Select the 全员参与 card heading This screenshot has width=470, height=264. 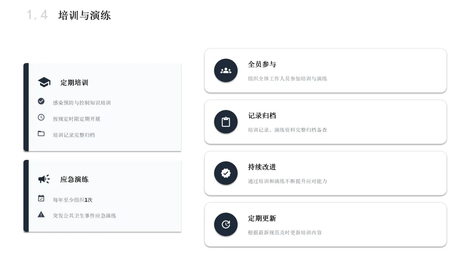(262, 64)
